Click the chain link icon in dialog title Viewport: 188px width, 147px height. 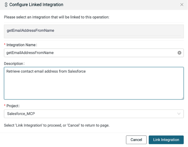coord(6,5)
